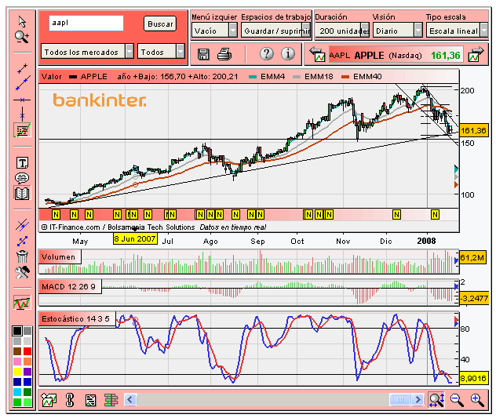The image size is (496, 418).
Task: Select the brown color swatch
Action: pos(17,351)
